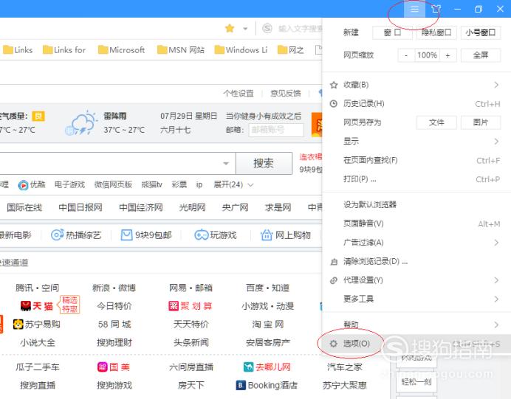Open the 腾讯·空间 link

tap(37, 288)
